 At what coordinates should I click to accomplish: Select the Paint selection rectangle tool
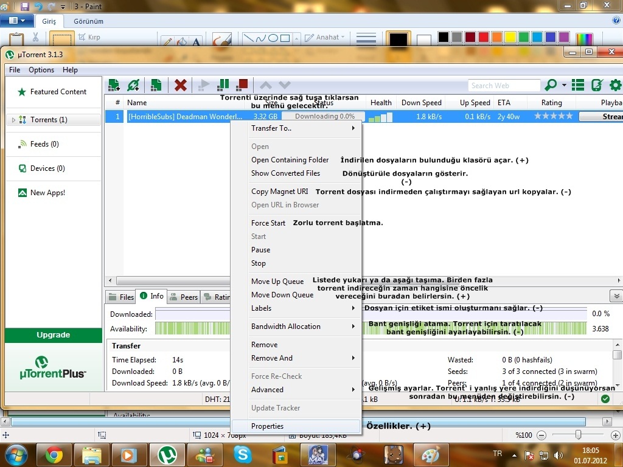62,38
